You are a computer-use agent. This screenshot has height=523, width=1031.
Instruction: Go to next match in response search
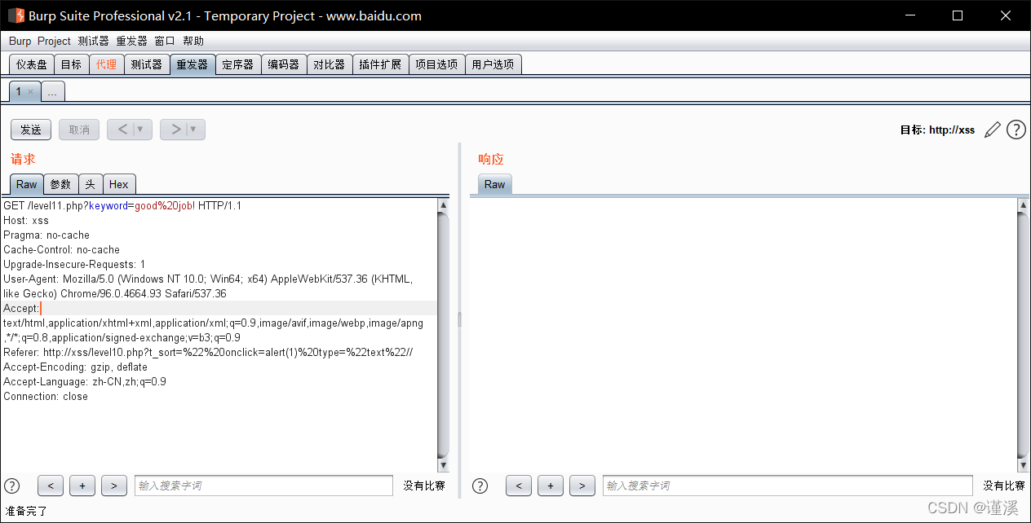tap(582, 486)
